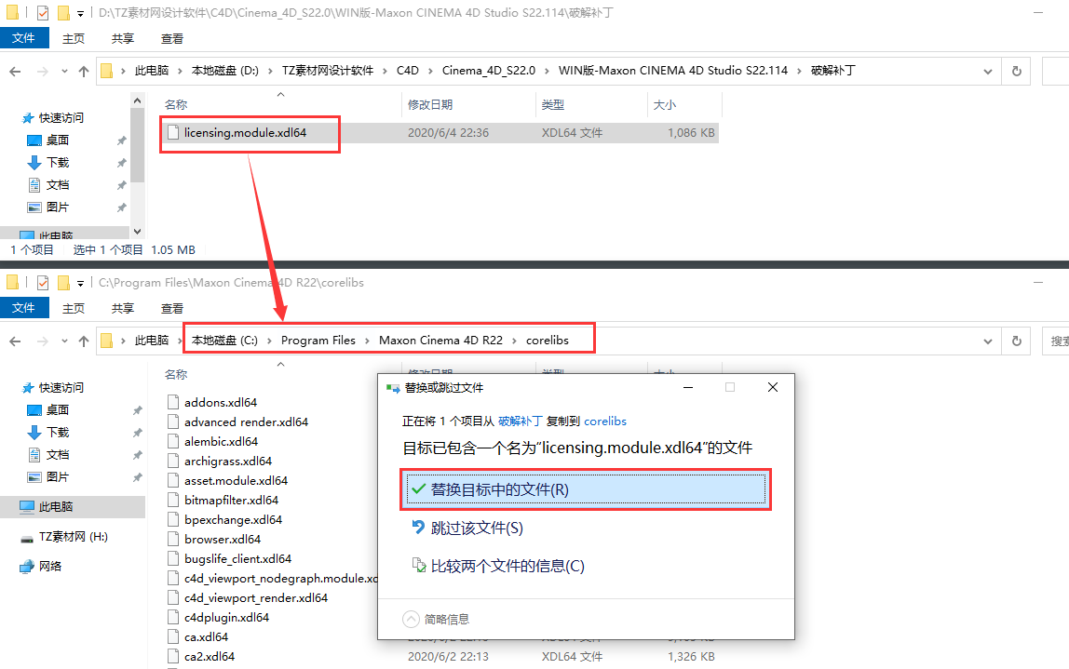Open 文档 in the top window's quick access
This screenshot has width=1069, height=669.
coord(58,185)
